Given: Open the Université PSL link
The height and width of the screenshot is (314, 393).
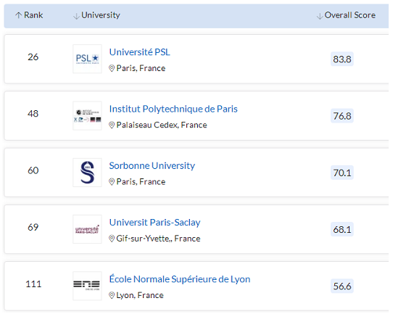Looking at the screenshot, I should (x=140, y=52).
